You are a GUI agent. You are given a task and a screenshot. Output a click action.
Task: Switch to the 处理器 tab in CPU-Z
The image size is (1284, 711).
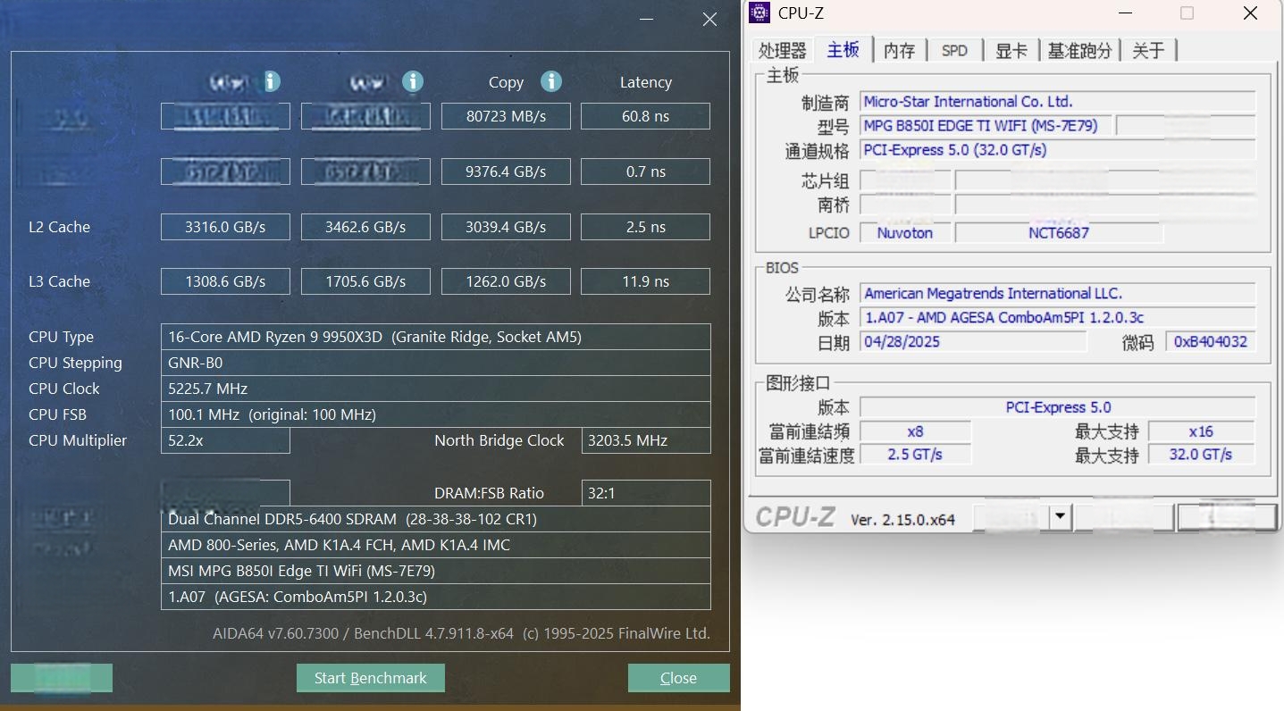coord(783,50)
